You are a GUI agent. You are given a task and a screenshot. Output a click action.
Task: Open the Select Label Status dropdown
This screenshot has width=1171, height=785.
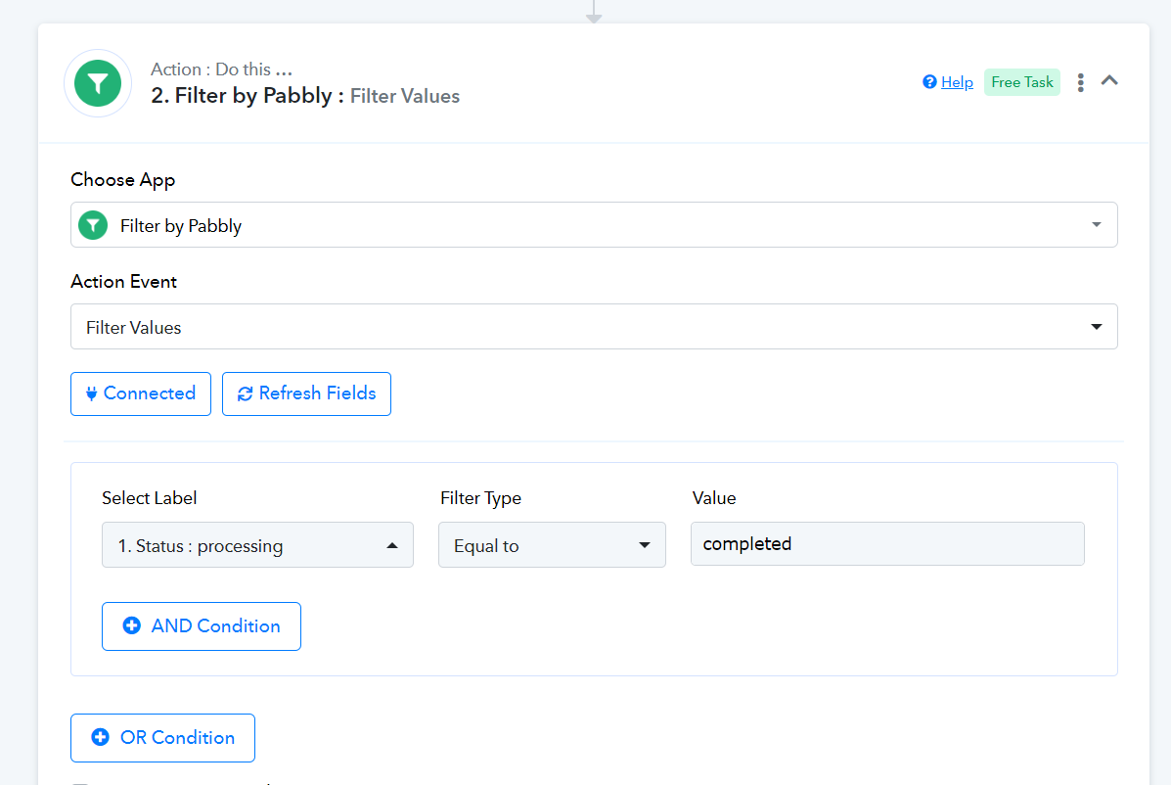(257, 545)
